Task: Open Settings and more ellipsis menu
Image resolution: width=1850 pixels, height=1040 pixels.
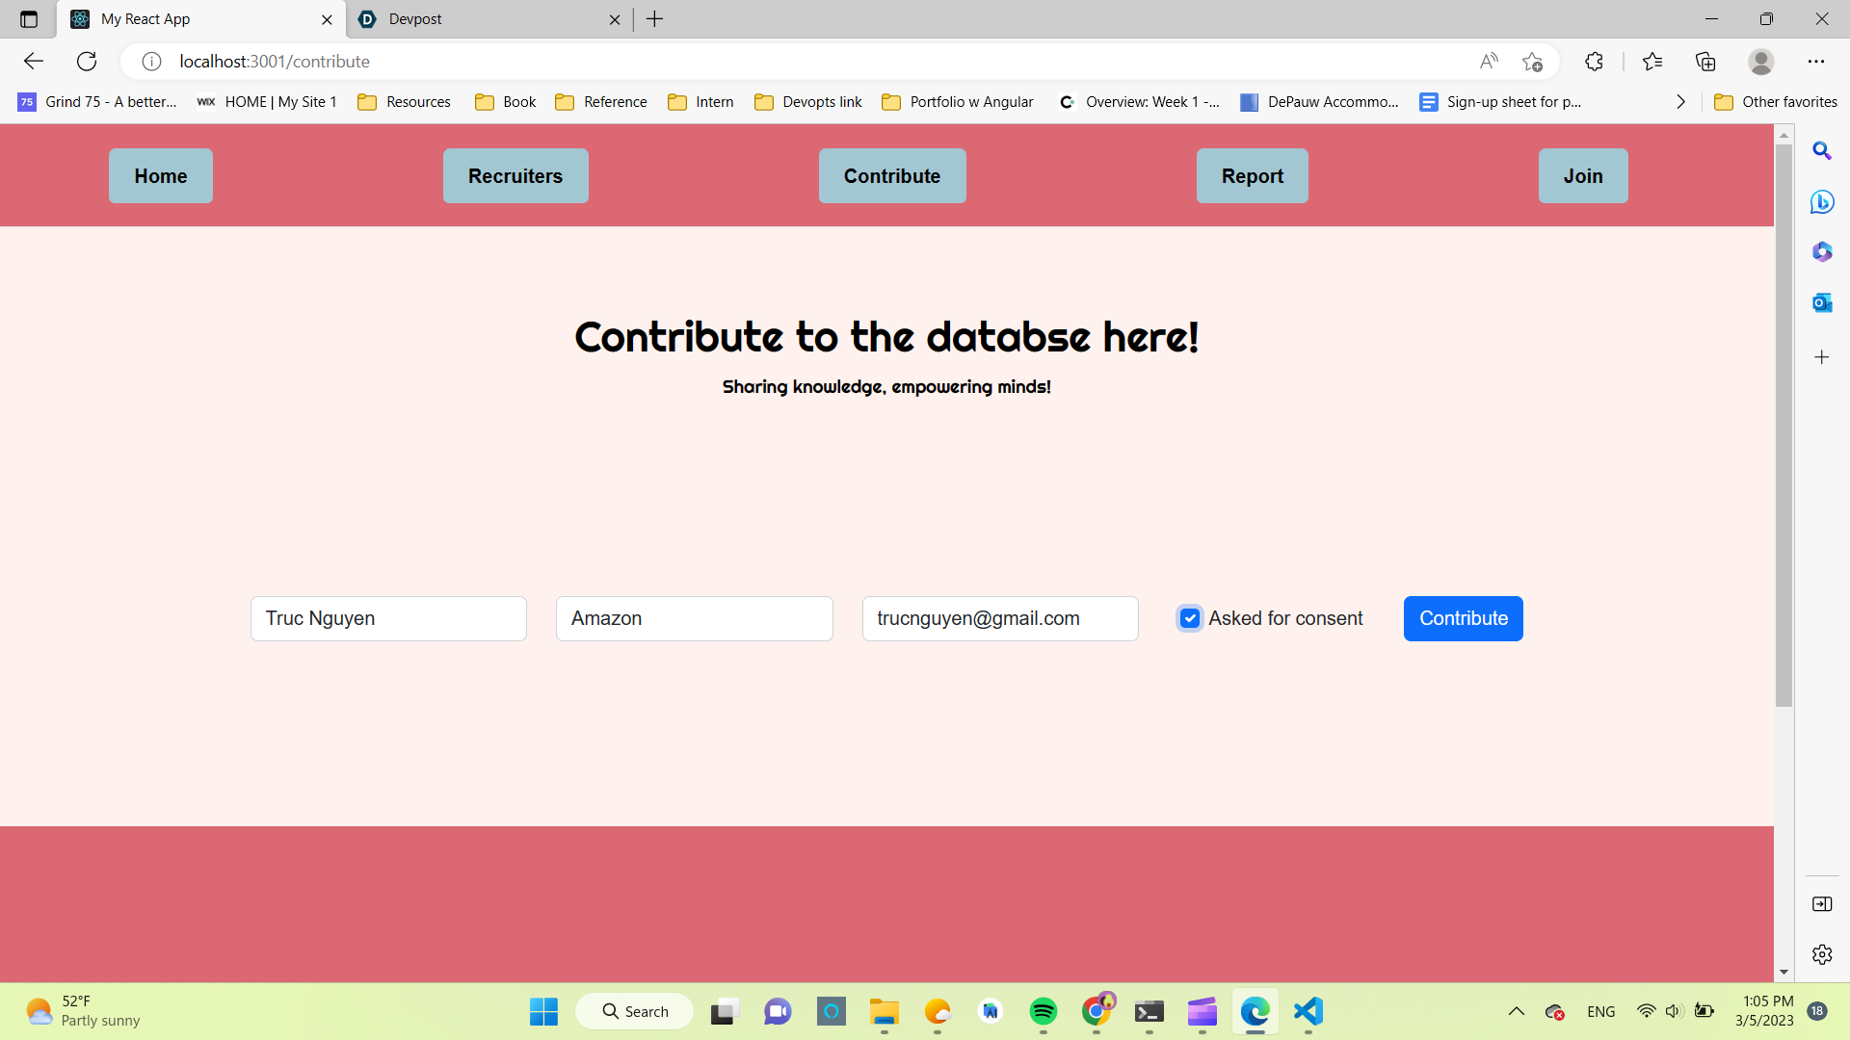Action: point(1815,62)
